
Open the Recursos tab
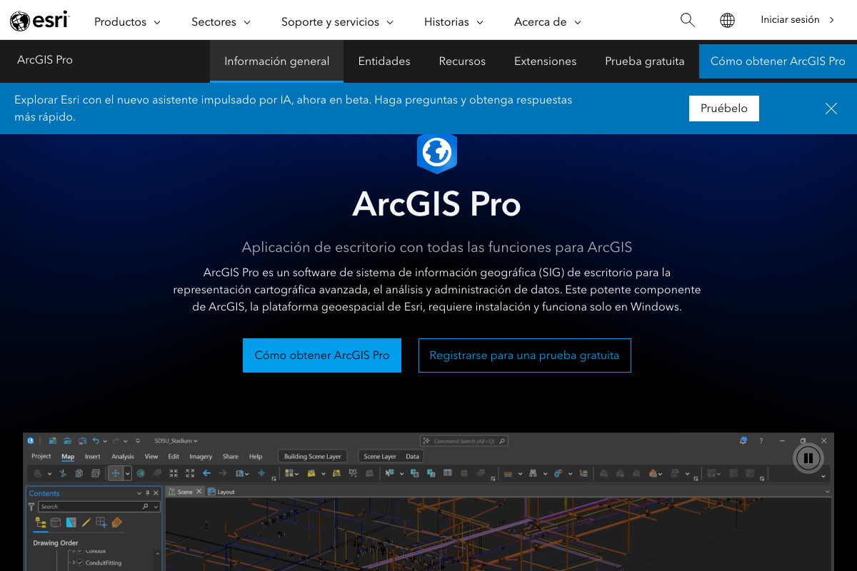pos(462,61)
